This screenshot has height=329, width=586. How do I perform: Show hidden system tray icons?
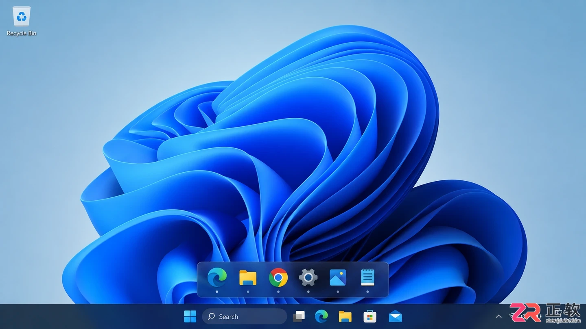[499, 316]
